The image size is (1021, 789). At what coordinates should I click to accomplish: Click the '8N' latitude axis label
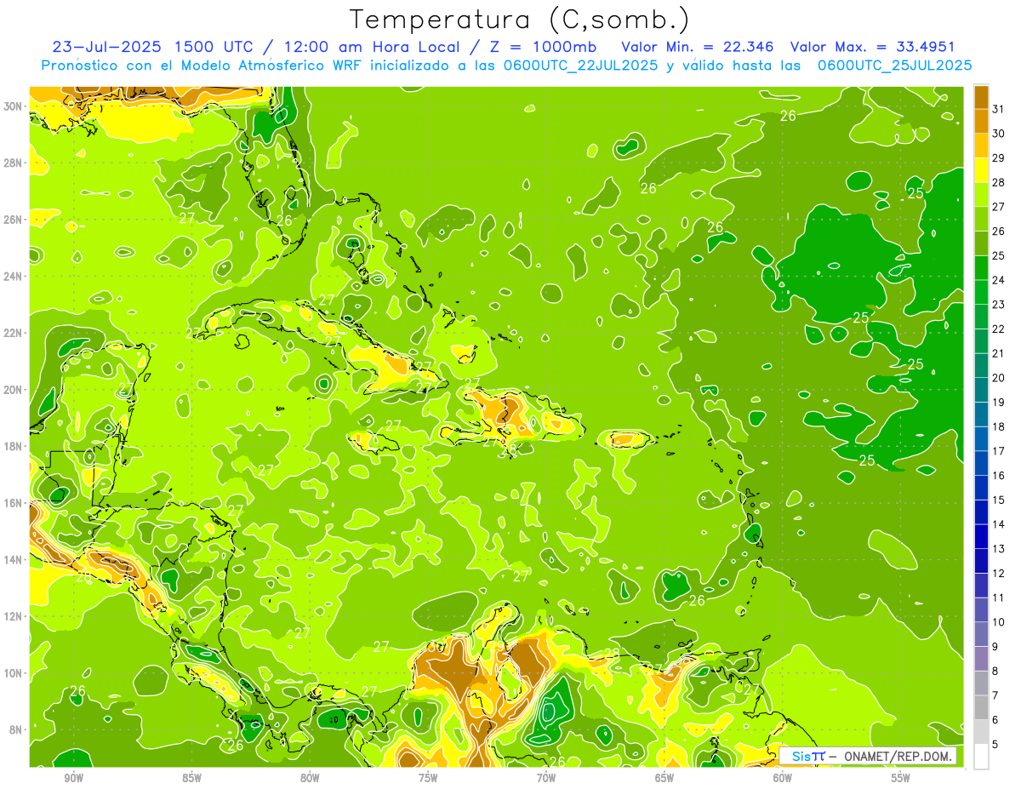15,730
